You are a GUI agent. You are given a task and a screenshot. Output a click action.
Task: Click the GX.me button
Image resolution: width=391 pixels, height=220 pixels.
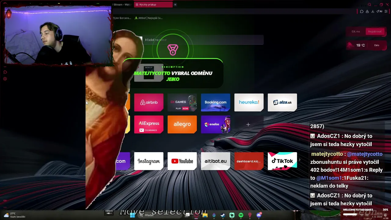(x=356, y=31)
